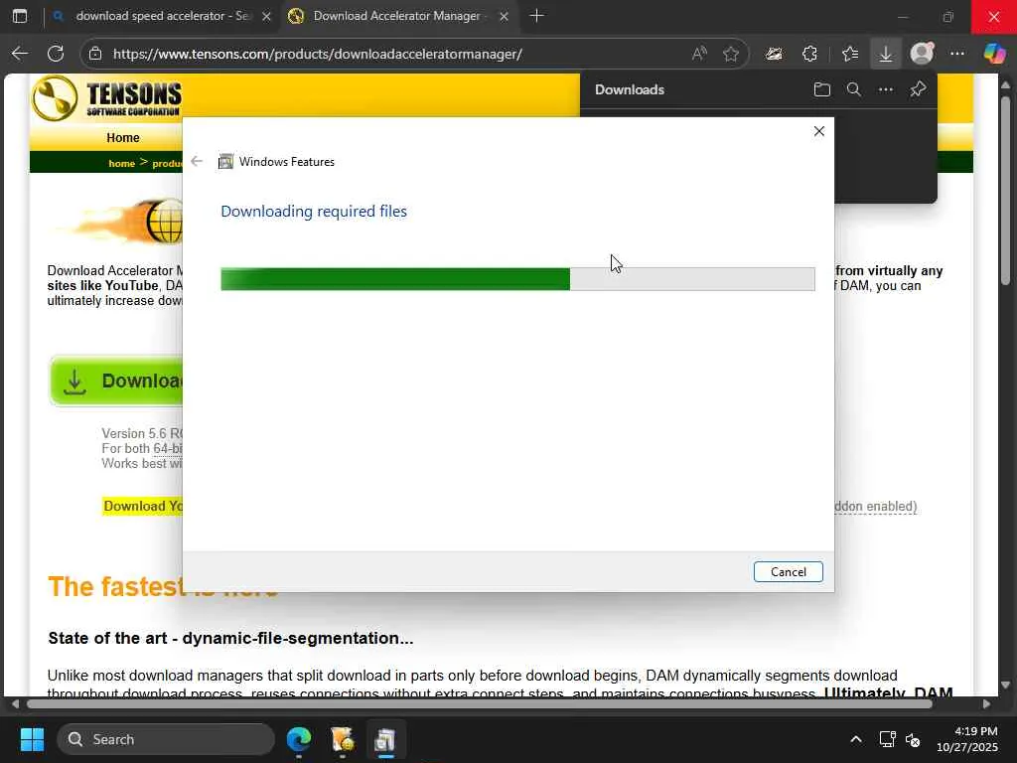
Task: Toggle the Downloads toolbar button
Action: pyautogui.click(x=885, y=54)
